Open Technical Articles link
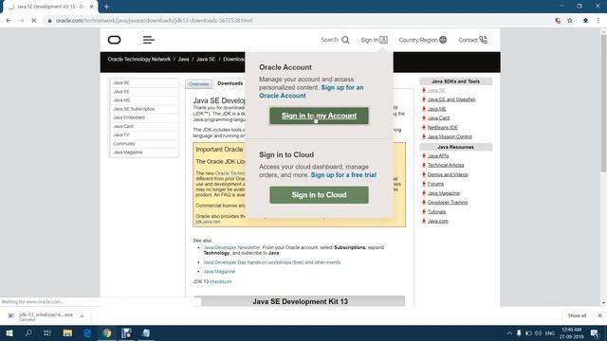 pos(446,165)
